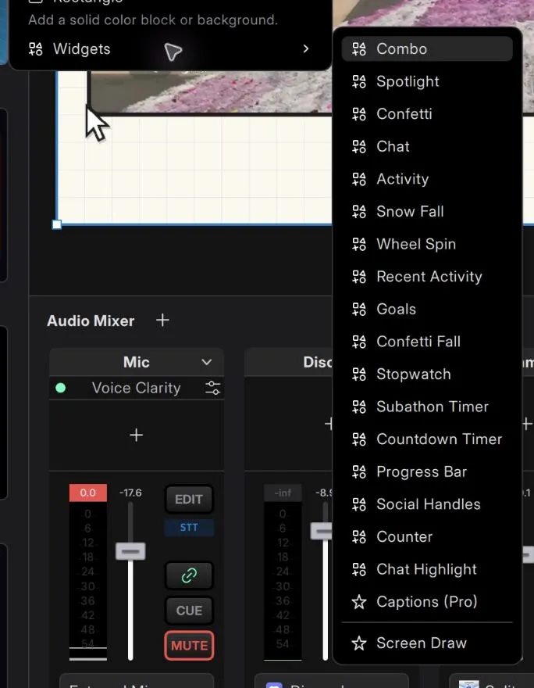Screen dimensions: 534x688
Task: Click widget icon beside Stopwatch
Action: (359, 374)
